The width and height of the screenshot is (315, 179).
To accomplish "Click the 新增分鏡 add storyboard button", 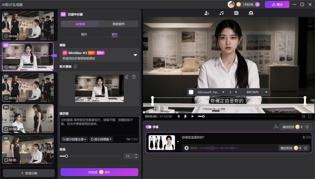I will coord(29,173).
